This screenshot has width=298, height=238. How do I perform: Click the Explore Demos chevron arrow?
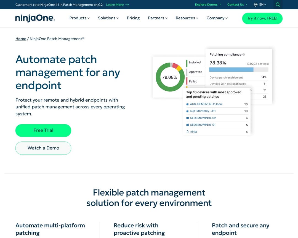(220, 4)
